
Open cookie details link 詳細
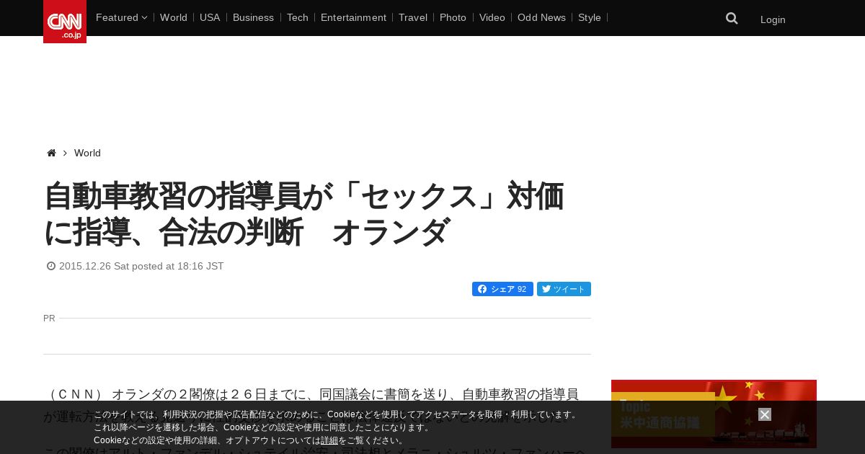tap(329, 440)
